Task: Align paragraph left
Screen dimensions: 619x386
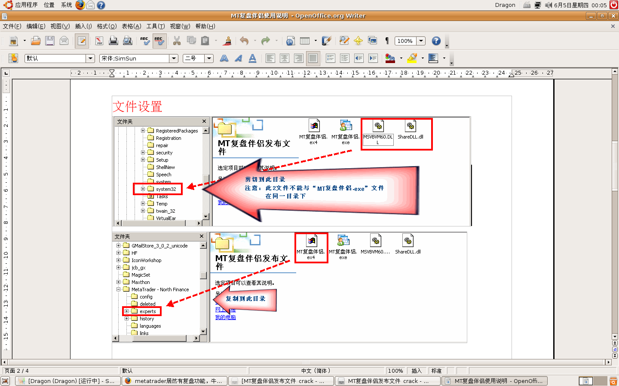Action: [x=270, y=58]
